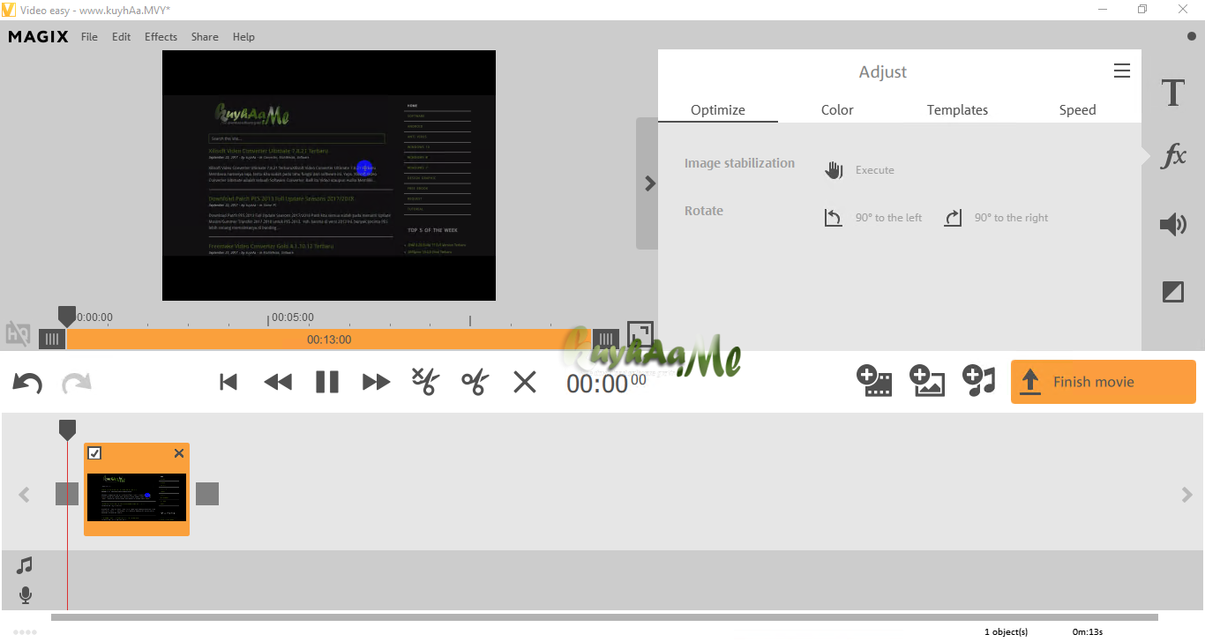The height and width of the screenshot is (642, 1205).
Task: Open the Share menu
Action: [x=205, y=37]
